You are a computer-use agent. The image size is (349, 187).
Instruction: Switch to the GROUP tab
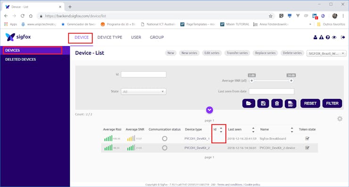tap(157, 37)
